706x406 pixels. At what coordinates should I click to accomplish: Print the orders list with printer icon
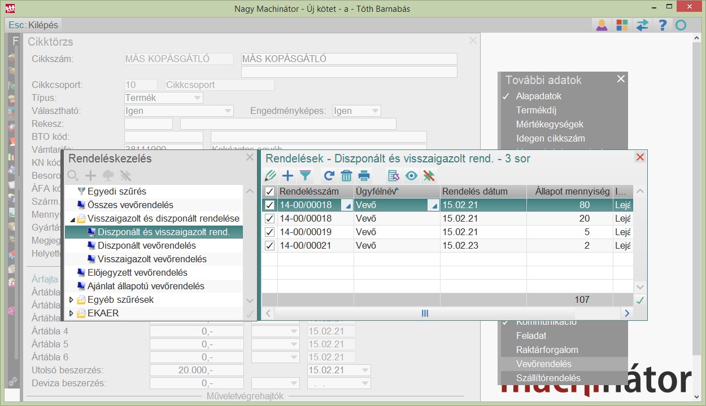[x=364, y=175]
